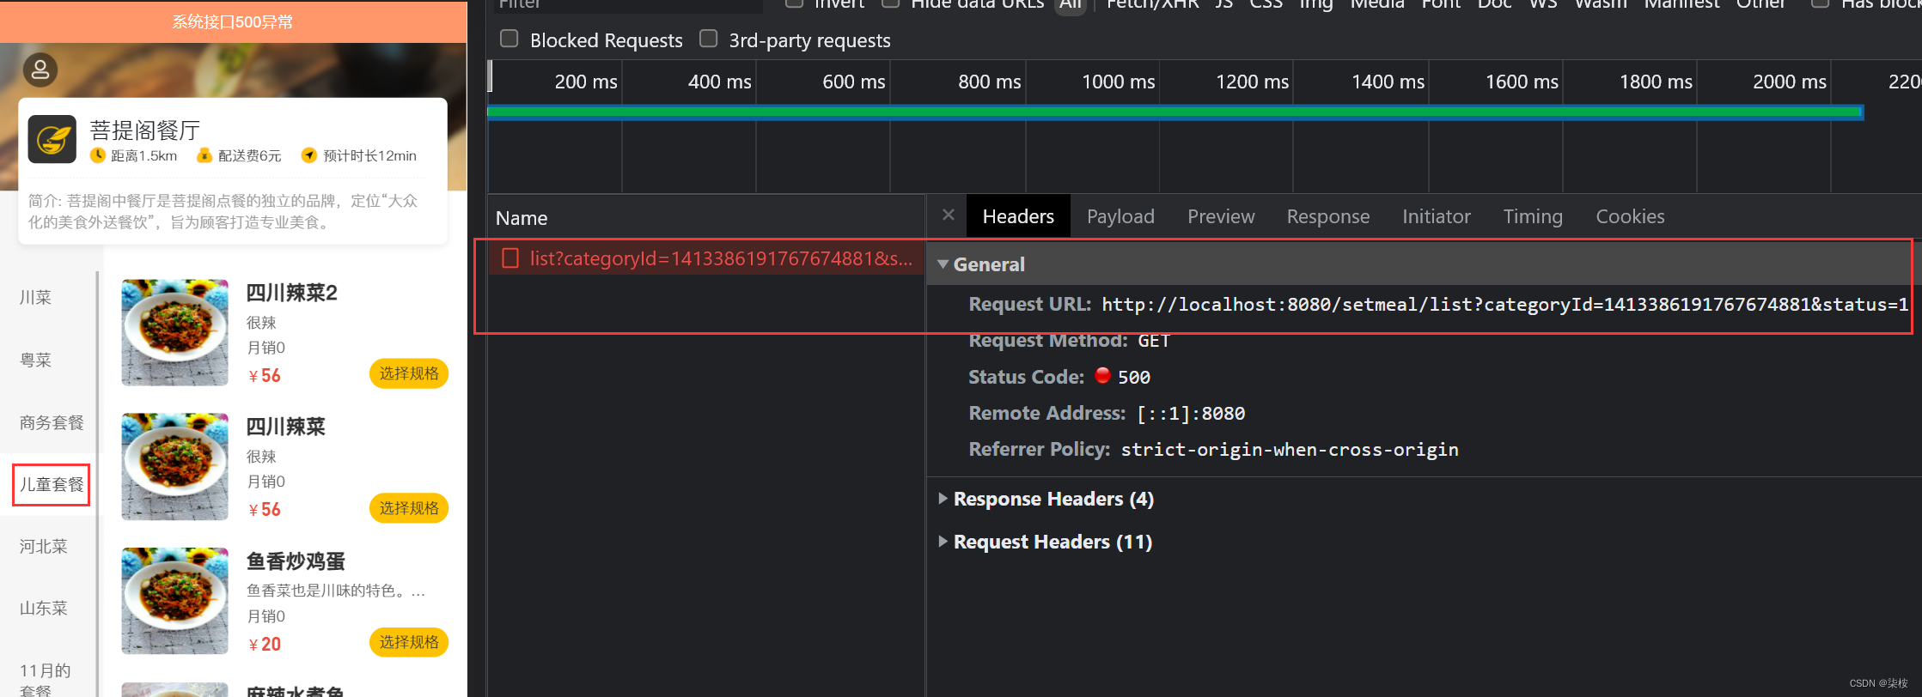The image size is (1922, 697).
Task: Expand Response Headers (4)
Action: [x=943, y=499]
